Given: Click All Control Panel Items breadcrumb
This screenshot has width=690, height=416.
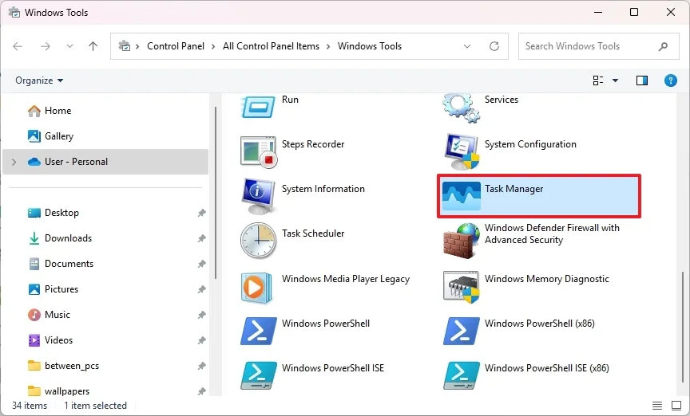Looking at the screenshot, I should [271, 46].
